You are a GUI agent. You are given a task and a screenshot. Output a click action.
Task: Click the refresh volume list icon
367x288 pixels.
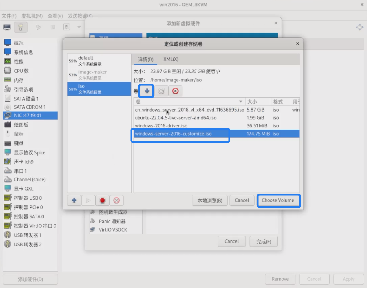[161, 91]
